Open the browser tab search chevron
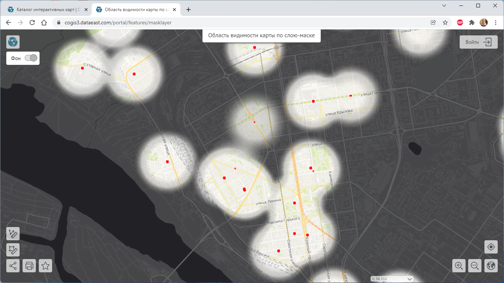504x283 pixels. point(444,6)
